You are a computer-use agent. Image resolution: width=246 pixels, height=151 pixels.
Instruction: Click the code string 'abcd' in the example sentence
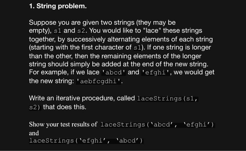[114, 73]
